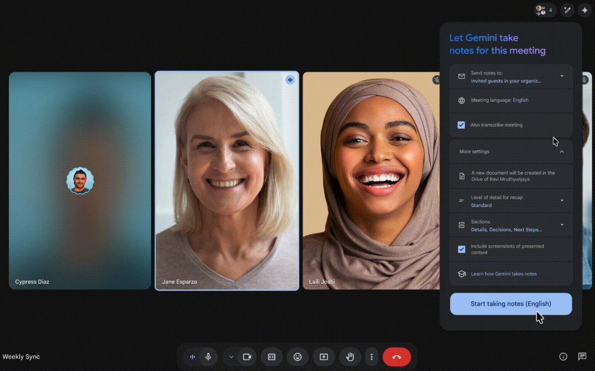Click Details, Decisions, Next Steps sections value
595x371 pixels.
coord(506,230)
